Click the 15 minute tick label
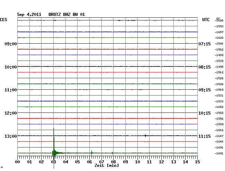 coord(197,162)
